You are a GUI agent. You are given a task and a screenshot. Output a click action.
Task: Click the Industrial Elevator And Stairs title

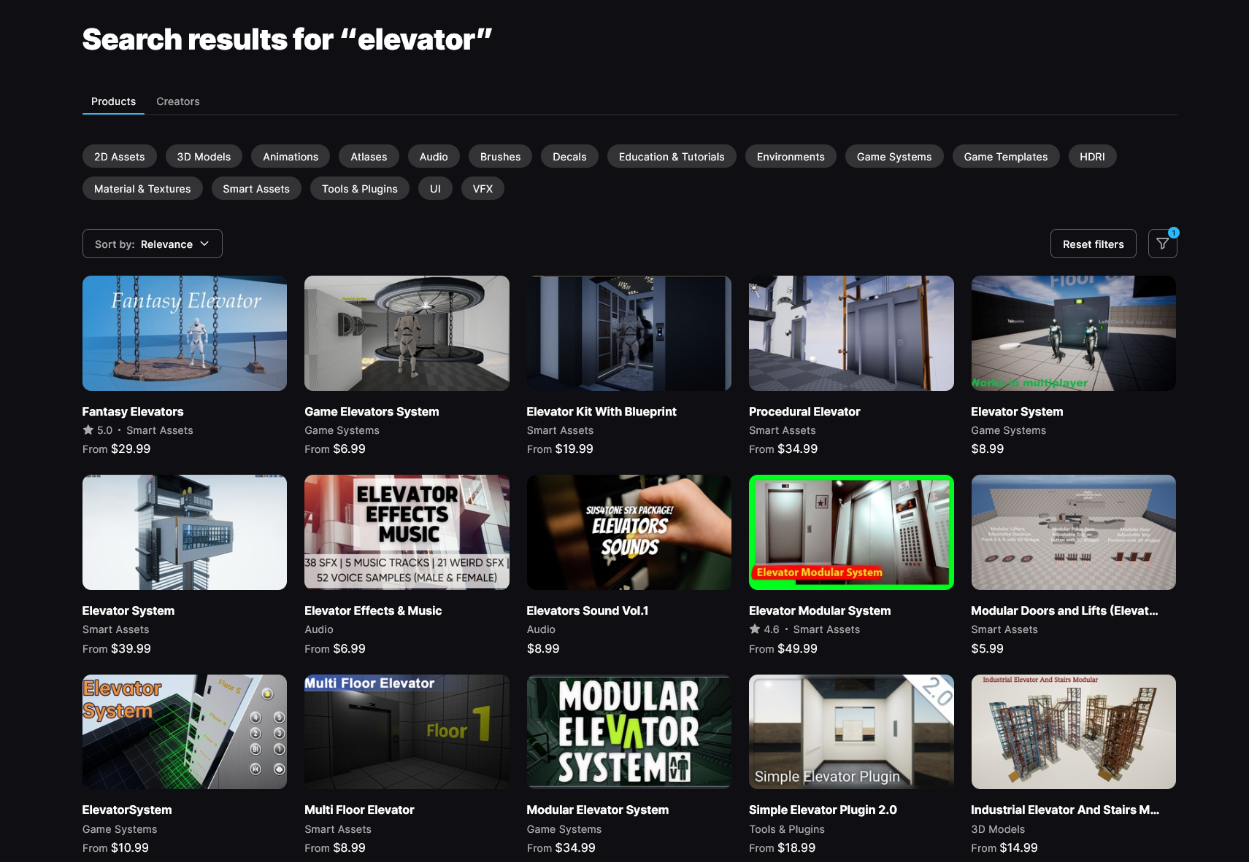coord(1065,809)
